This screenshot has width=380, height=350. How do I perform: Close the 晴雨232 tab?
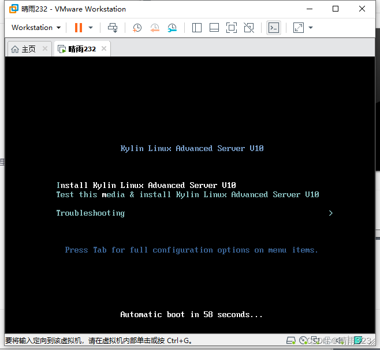104,48
